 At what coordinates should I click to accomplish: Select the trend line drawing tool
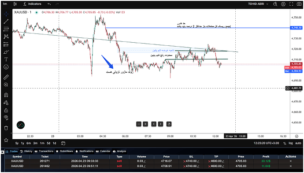6,22
